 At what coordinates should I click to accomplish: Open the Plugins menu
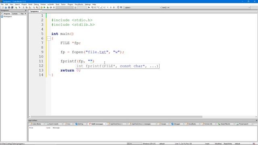(x=70, y=4)
